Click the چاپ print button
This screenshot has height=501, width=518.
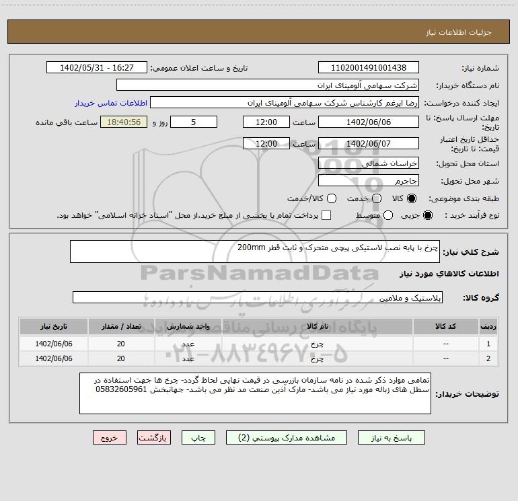[198, 438]
